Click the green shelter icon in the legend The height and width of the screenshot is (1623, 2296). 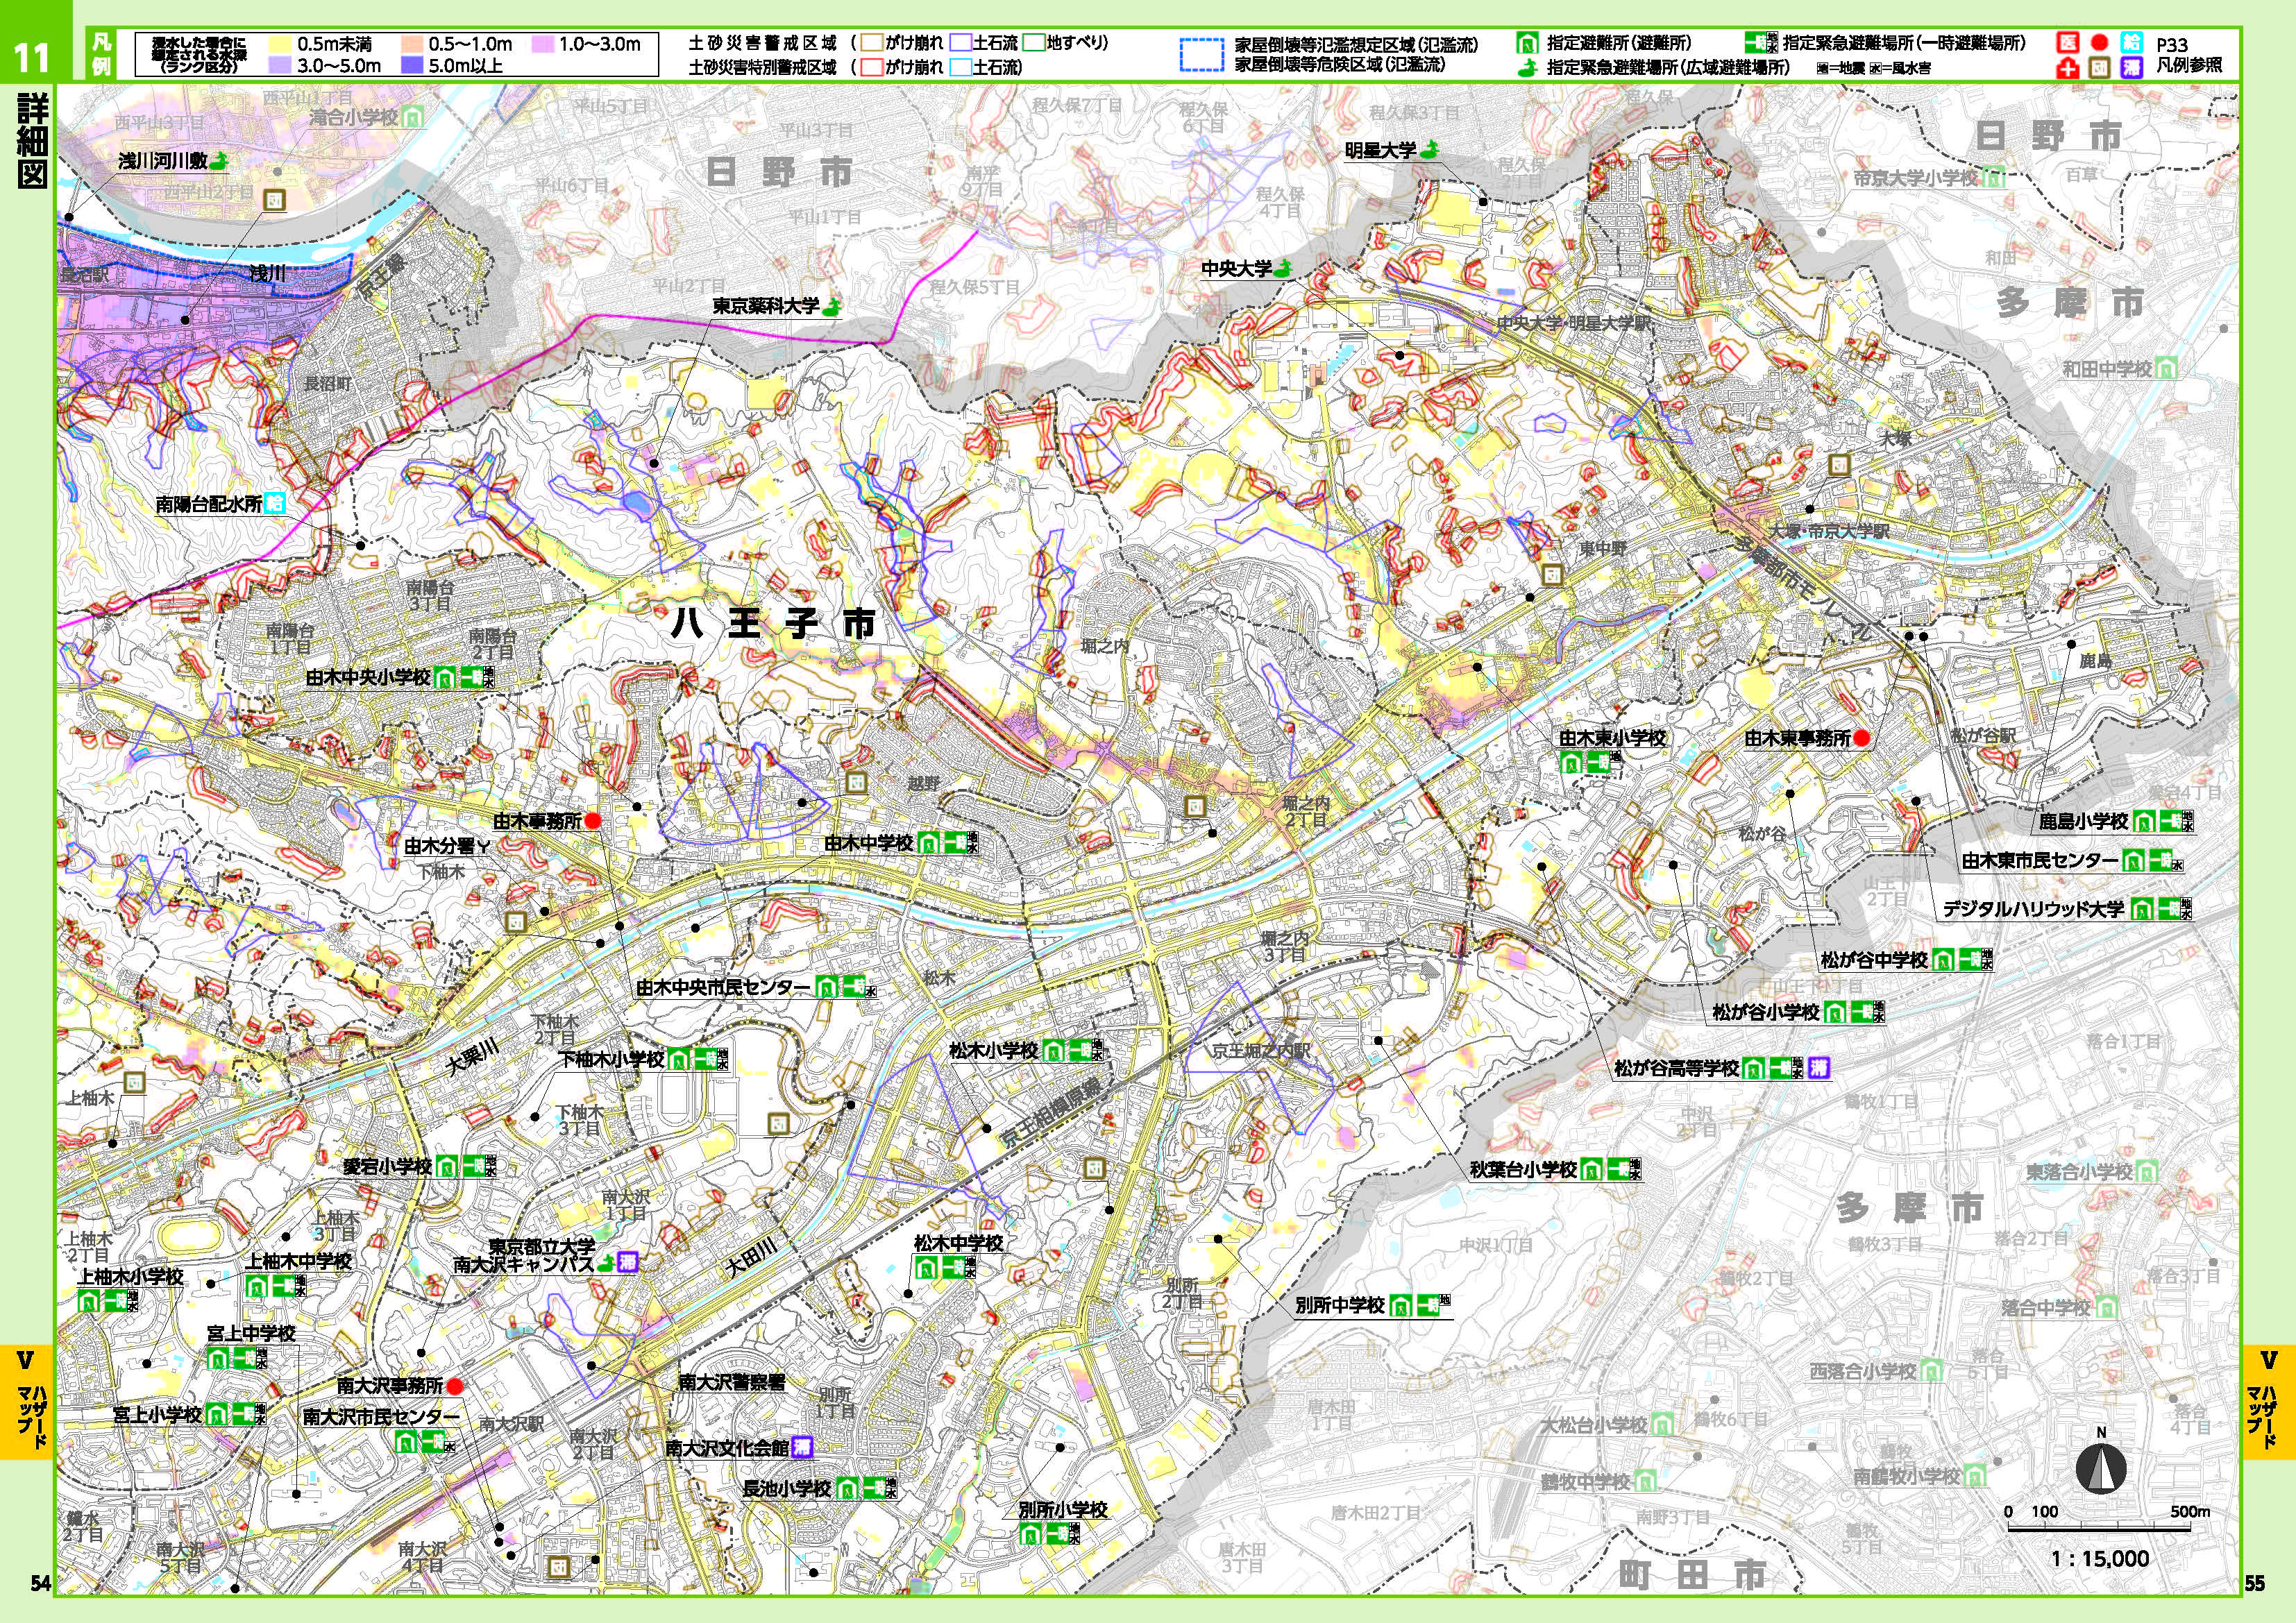click(x=1528, y=44)
